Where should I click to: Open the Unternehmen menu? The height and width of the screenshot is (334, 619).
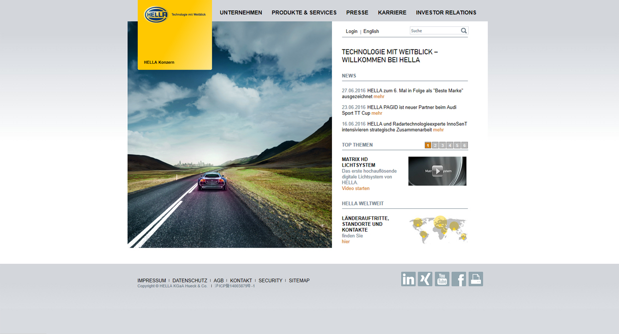[x=241, y=12]
